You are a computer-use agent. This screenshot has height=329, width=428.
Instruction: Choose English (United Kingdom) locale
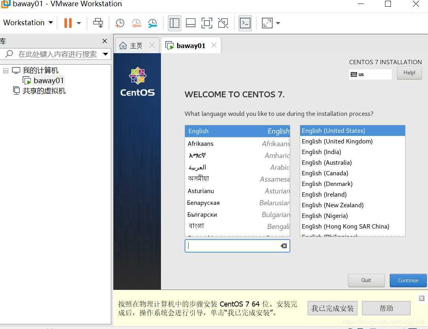(352, 141)
